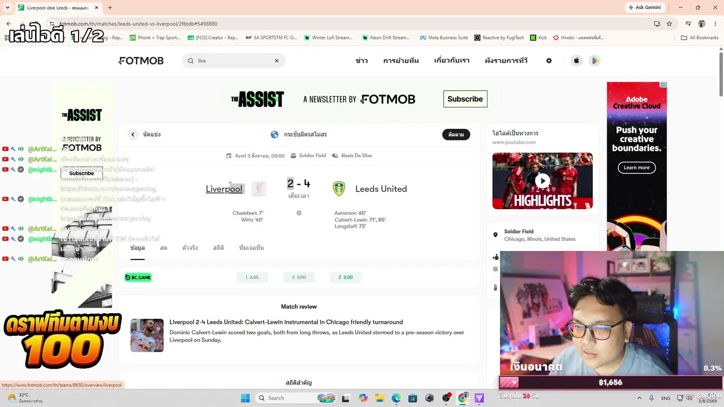Open Microsoft Edge from the taskbar

click(396, 398)
